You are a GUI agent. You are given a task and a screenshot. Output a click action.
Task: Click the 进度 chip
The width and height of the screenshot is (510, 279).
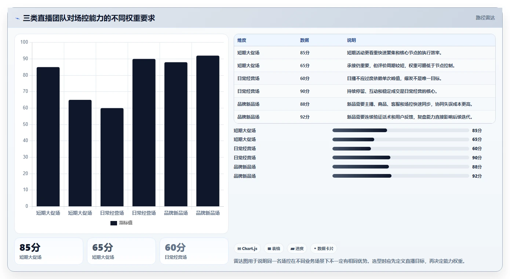pos(297,249)
